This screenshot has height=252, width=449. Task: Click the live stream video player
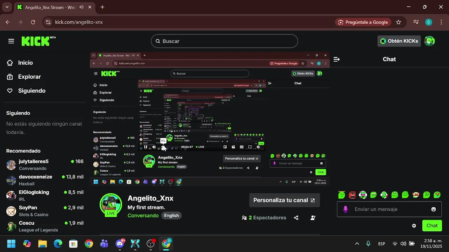tap(210, 119)
